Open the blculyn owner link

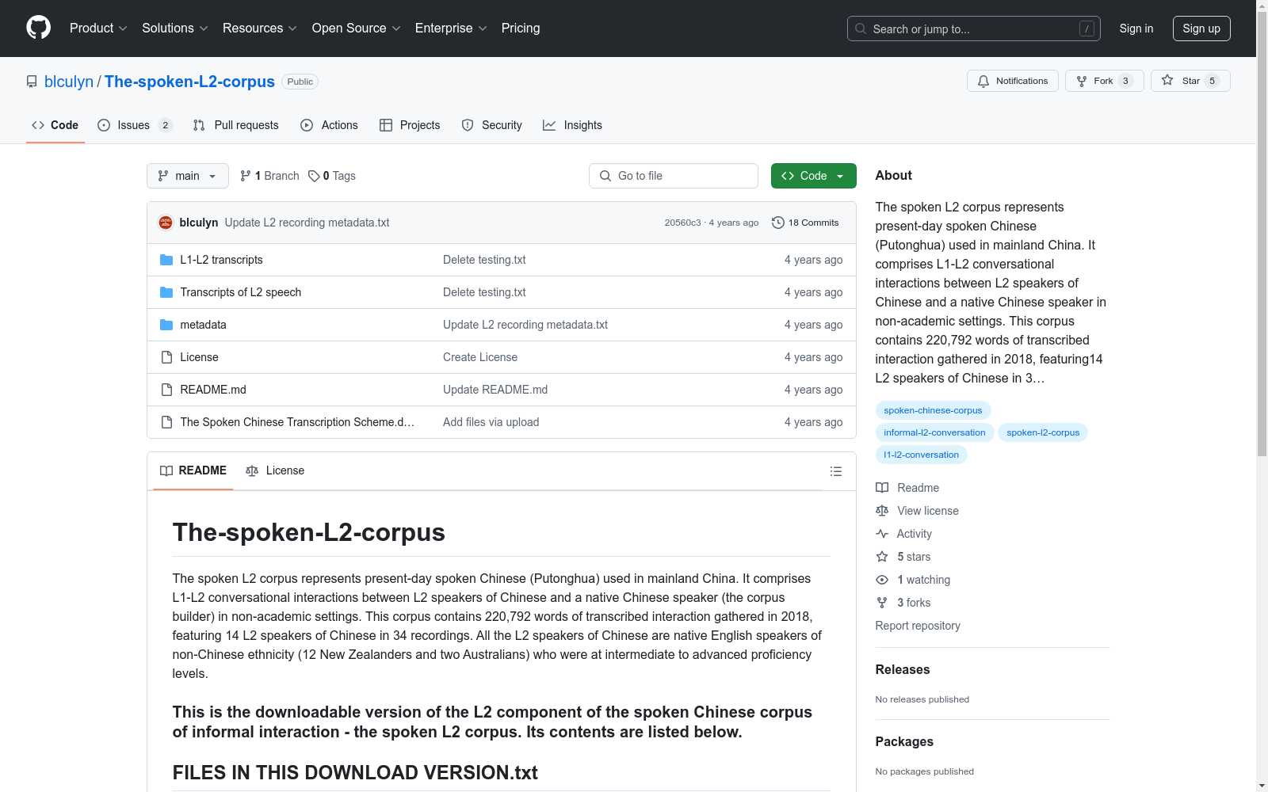pyautogui.click(x=69, y=82)
